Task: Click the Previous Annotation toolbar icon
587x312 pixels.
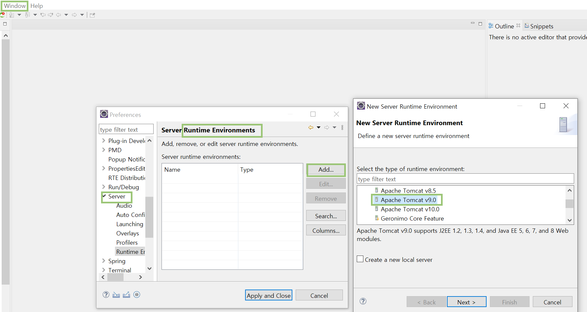Action: [27, 15]
